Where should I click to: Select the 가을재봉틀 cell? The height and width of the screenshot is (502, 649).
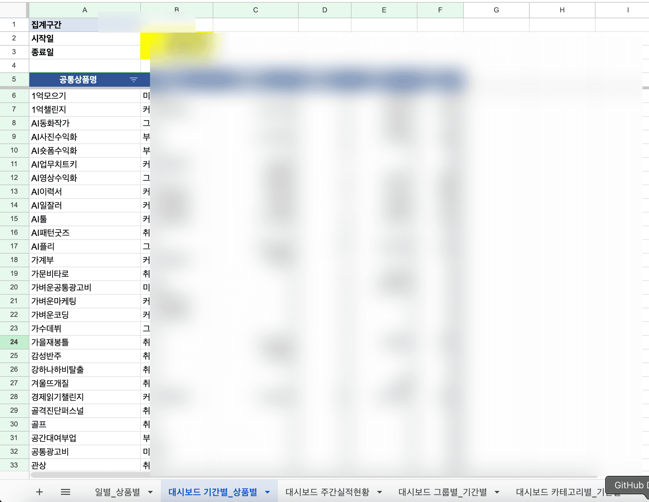point(85,342)
